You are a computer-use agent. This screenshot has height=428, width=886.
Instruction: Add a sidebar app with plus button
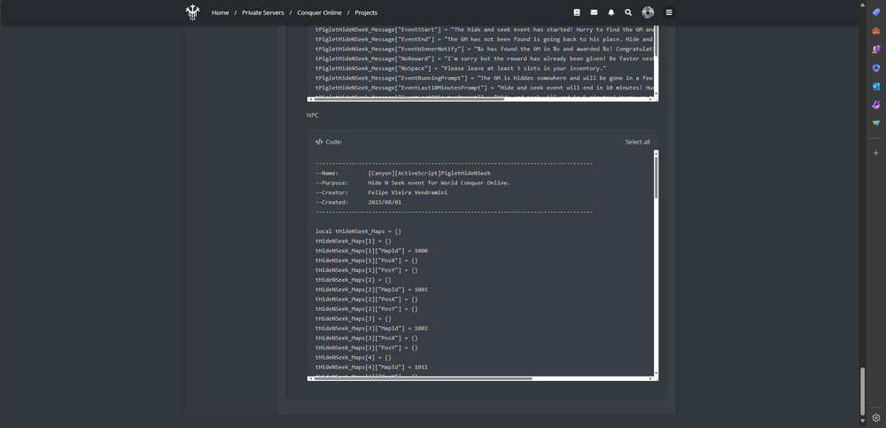click(876, 152)
